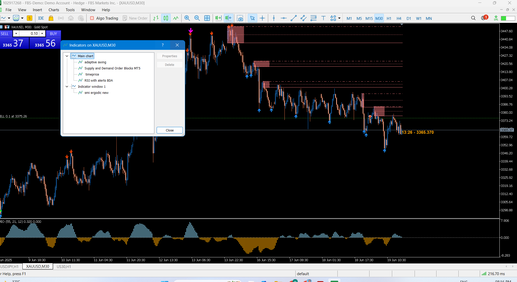
Task: Select the trendline drawing tool
Action: tap(293, 18)
